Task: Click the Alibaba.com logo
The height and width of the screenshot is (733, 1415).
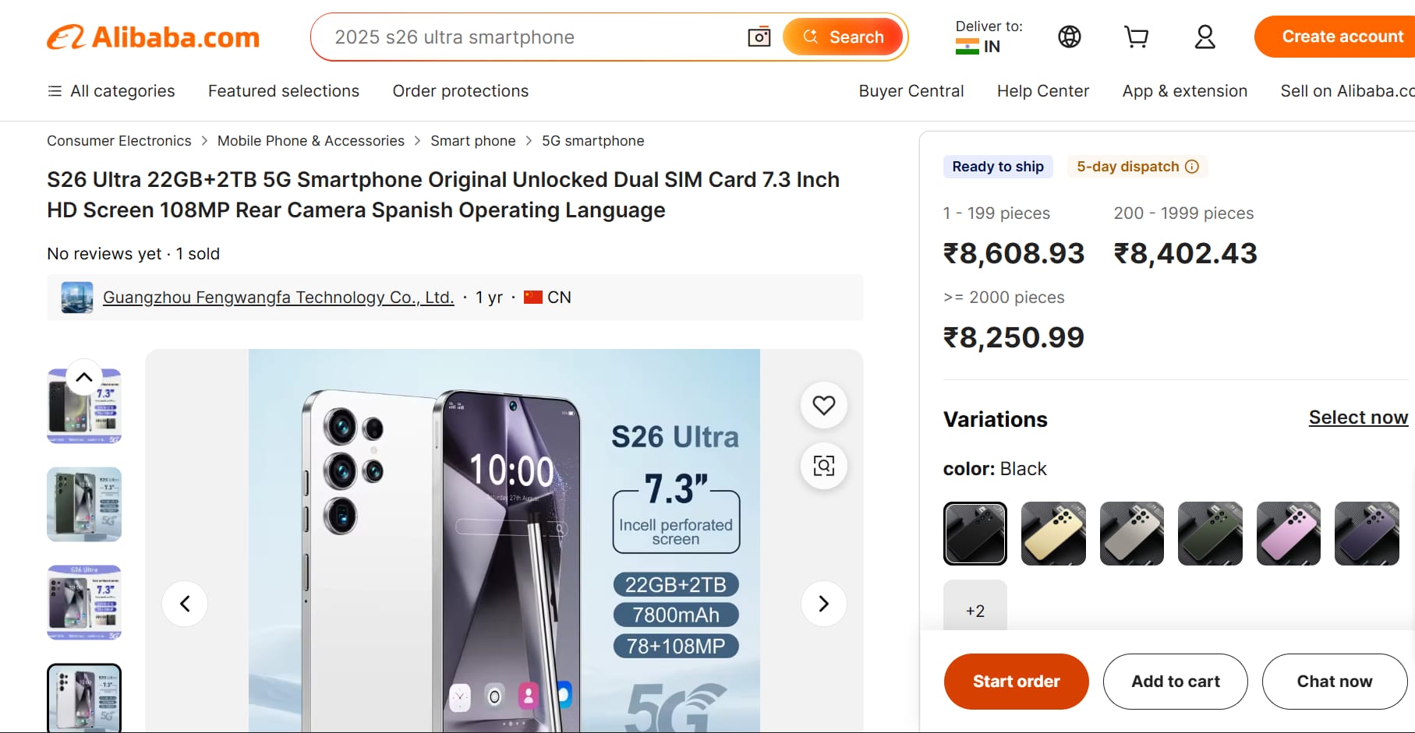Action: [x=153, y=36]
